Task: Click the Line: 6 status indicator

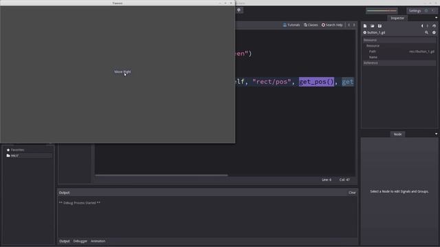Action: 327,180
